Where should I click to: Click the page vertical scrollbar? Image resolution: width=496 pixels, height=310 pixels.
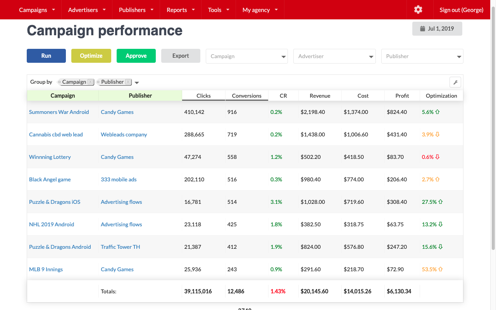493,128
